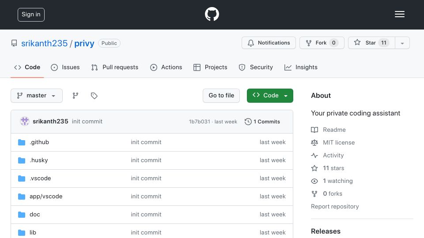Switch to the Issues tab
The image size is (424, 238).
tap(65, 67)
